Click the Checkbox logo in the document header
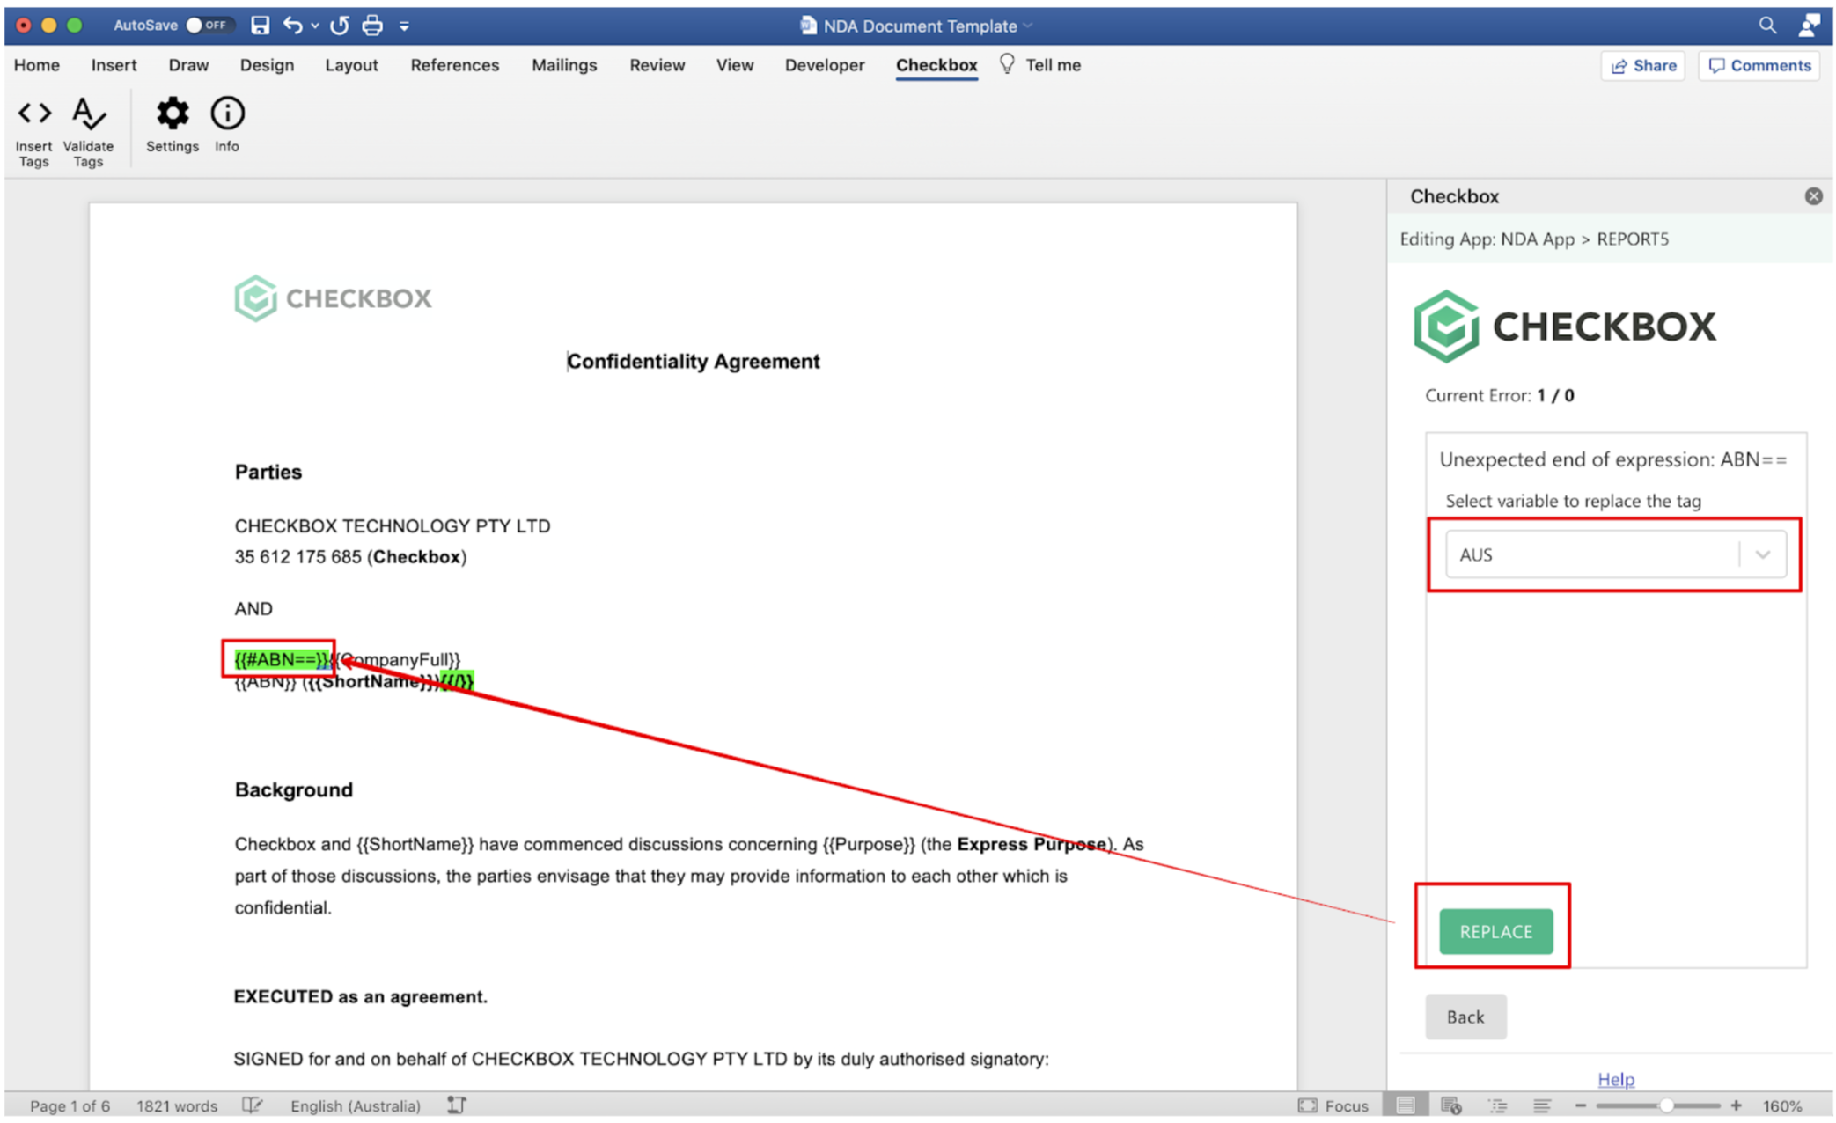The width and height of the screenshot is (1836, 1123). 333,298
